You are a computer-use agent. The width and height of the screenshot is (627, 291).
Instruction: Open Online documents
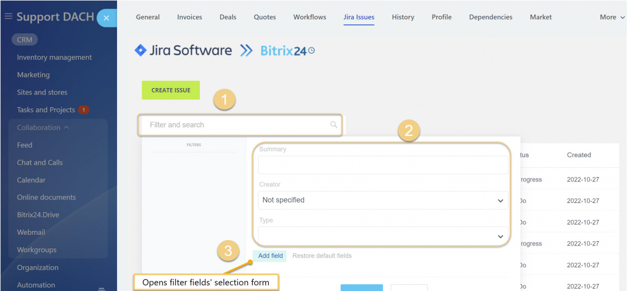click(x=47, y=198)
